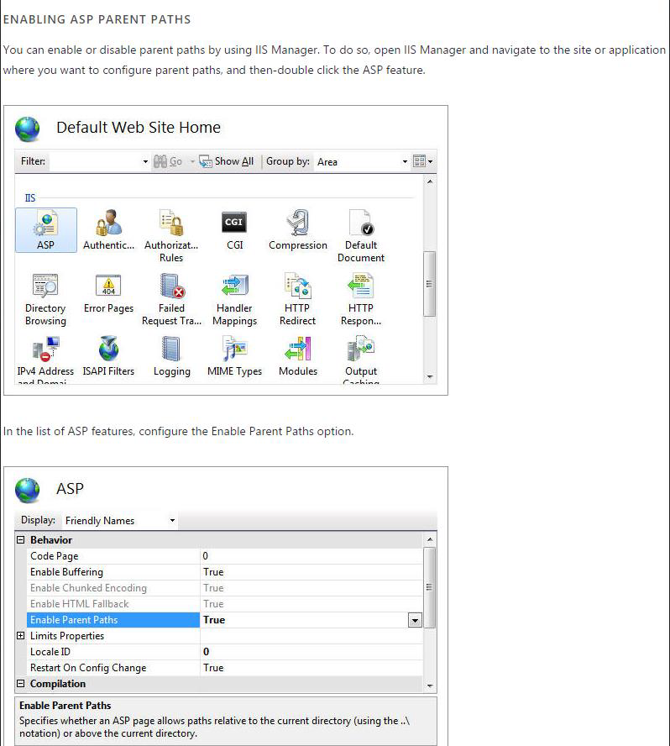This screenshot has height=746, width=670.
Task: Click the Go button in filter bar
Action: (x=168, y=161)
